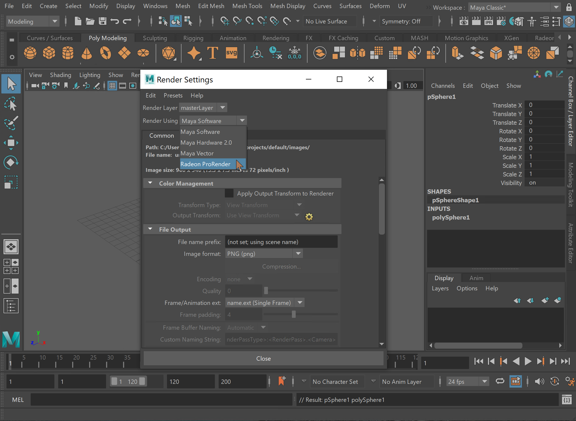Click the Translate X value field
This screenshot has width=576, height=421.
[x=544, y=105]
